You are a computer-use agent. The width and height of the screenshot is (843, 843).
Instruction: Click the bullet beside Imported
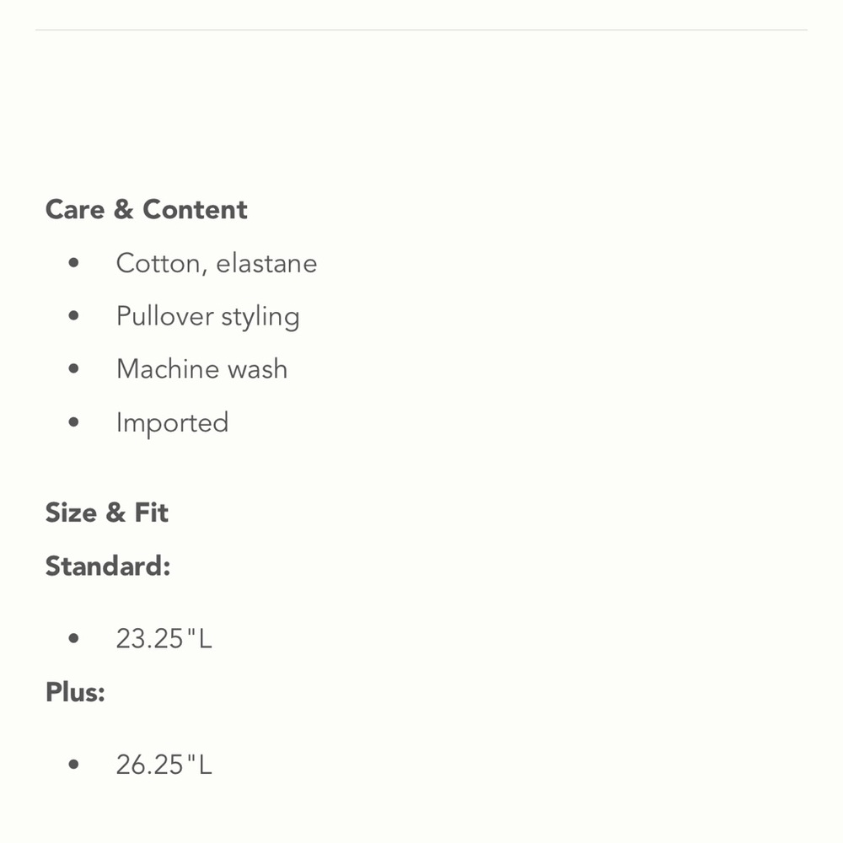coord(74,422)
